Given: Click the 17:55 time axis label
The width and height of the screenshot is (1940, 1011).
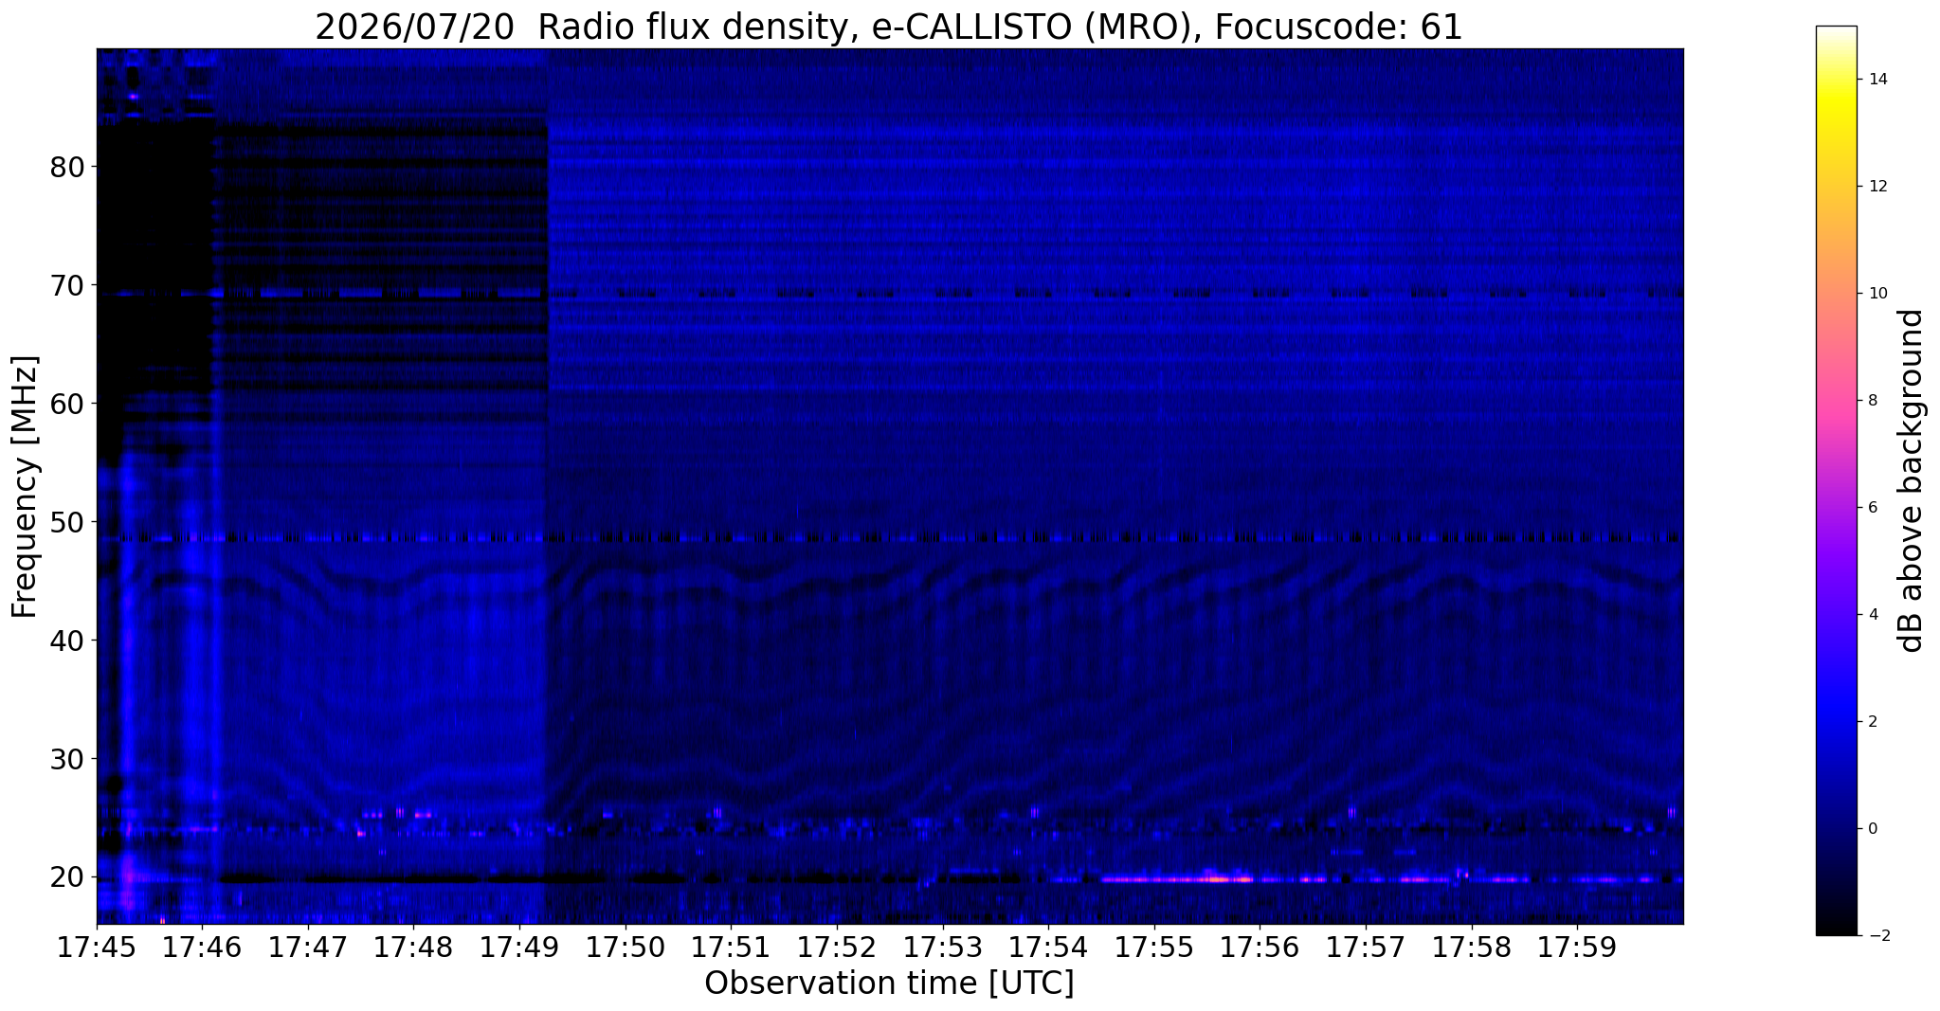Looking at the screenshot, I should click(x=1154, y=948).
